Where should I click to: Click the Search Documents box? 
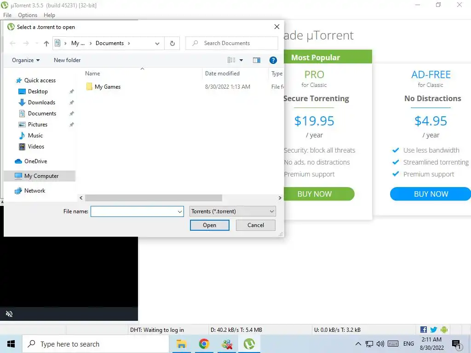click(232, 43)
